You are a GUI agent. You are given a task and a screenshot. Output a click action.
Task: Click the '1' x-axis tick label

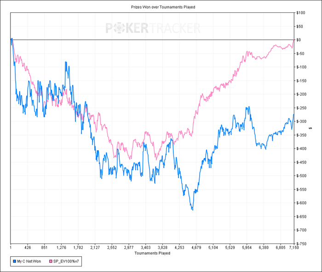[x=11, y=248]
